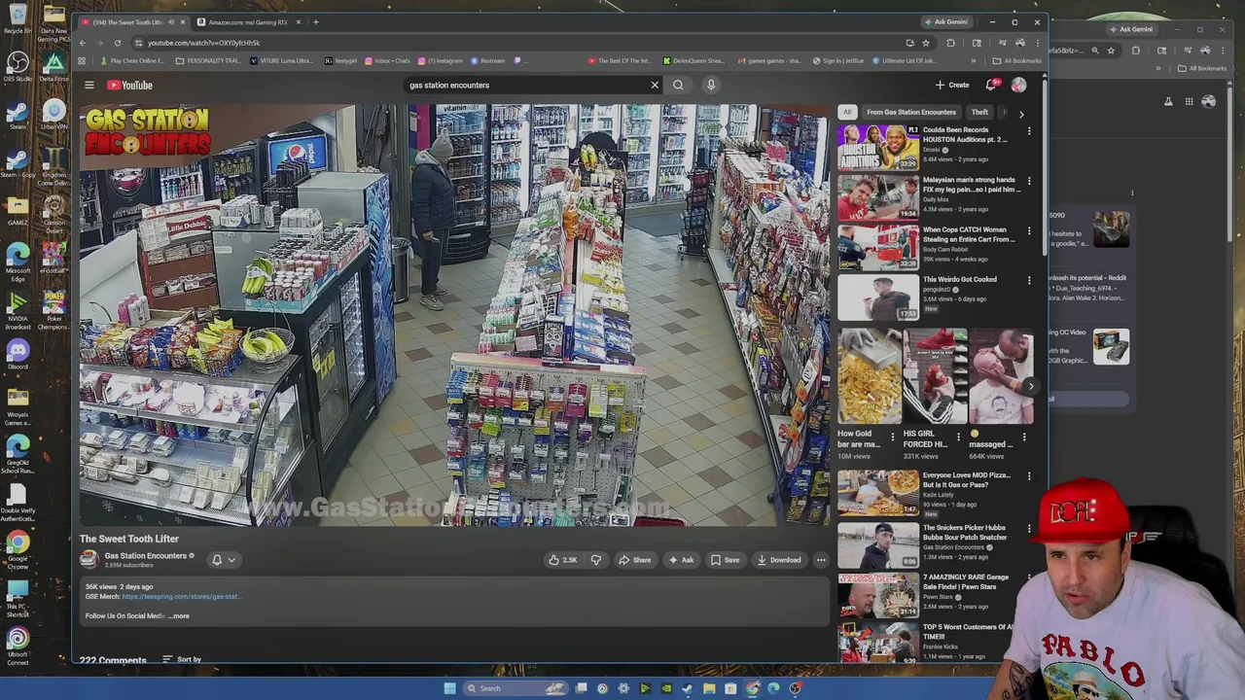Click the Download button
This screenshot has width=1245, height=700.
779,560
